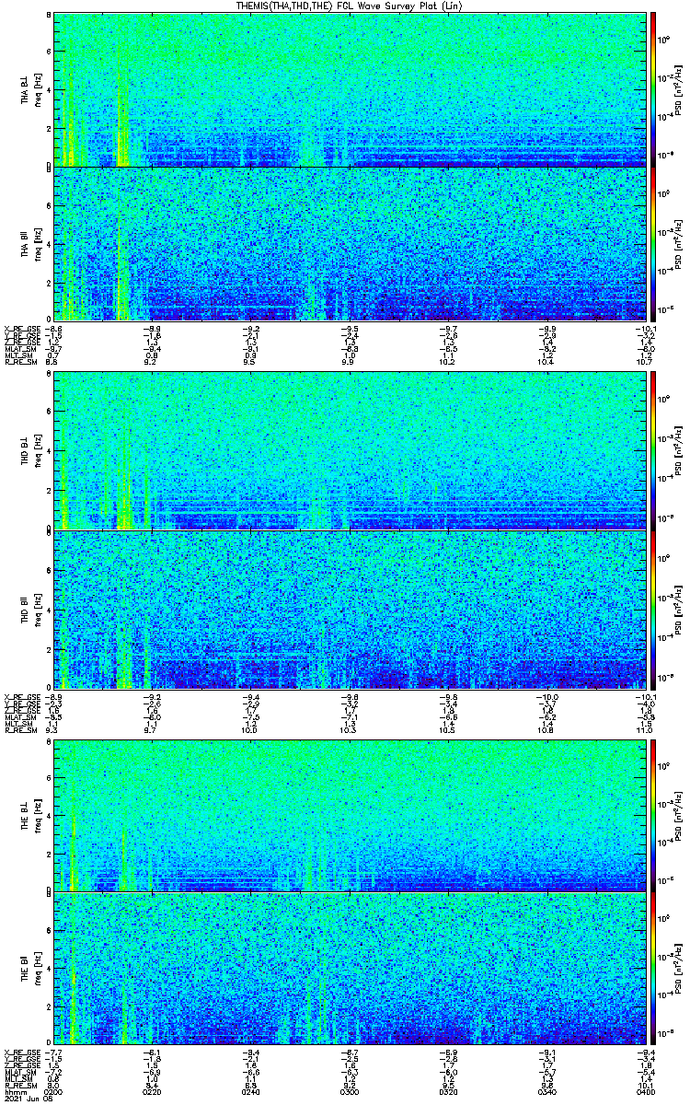Click the color bar beside THE B-parallel panel
690x1105 pixels.
[653, 969]
